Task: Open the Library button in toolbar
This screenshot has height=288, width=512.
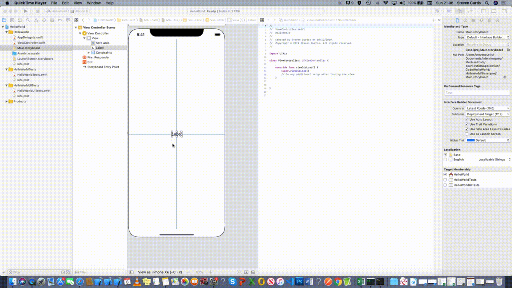Action: pos(437,11)
